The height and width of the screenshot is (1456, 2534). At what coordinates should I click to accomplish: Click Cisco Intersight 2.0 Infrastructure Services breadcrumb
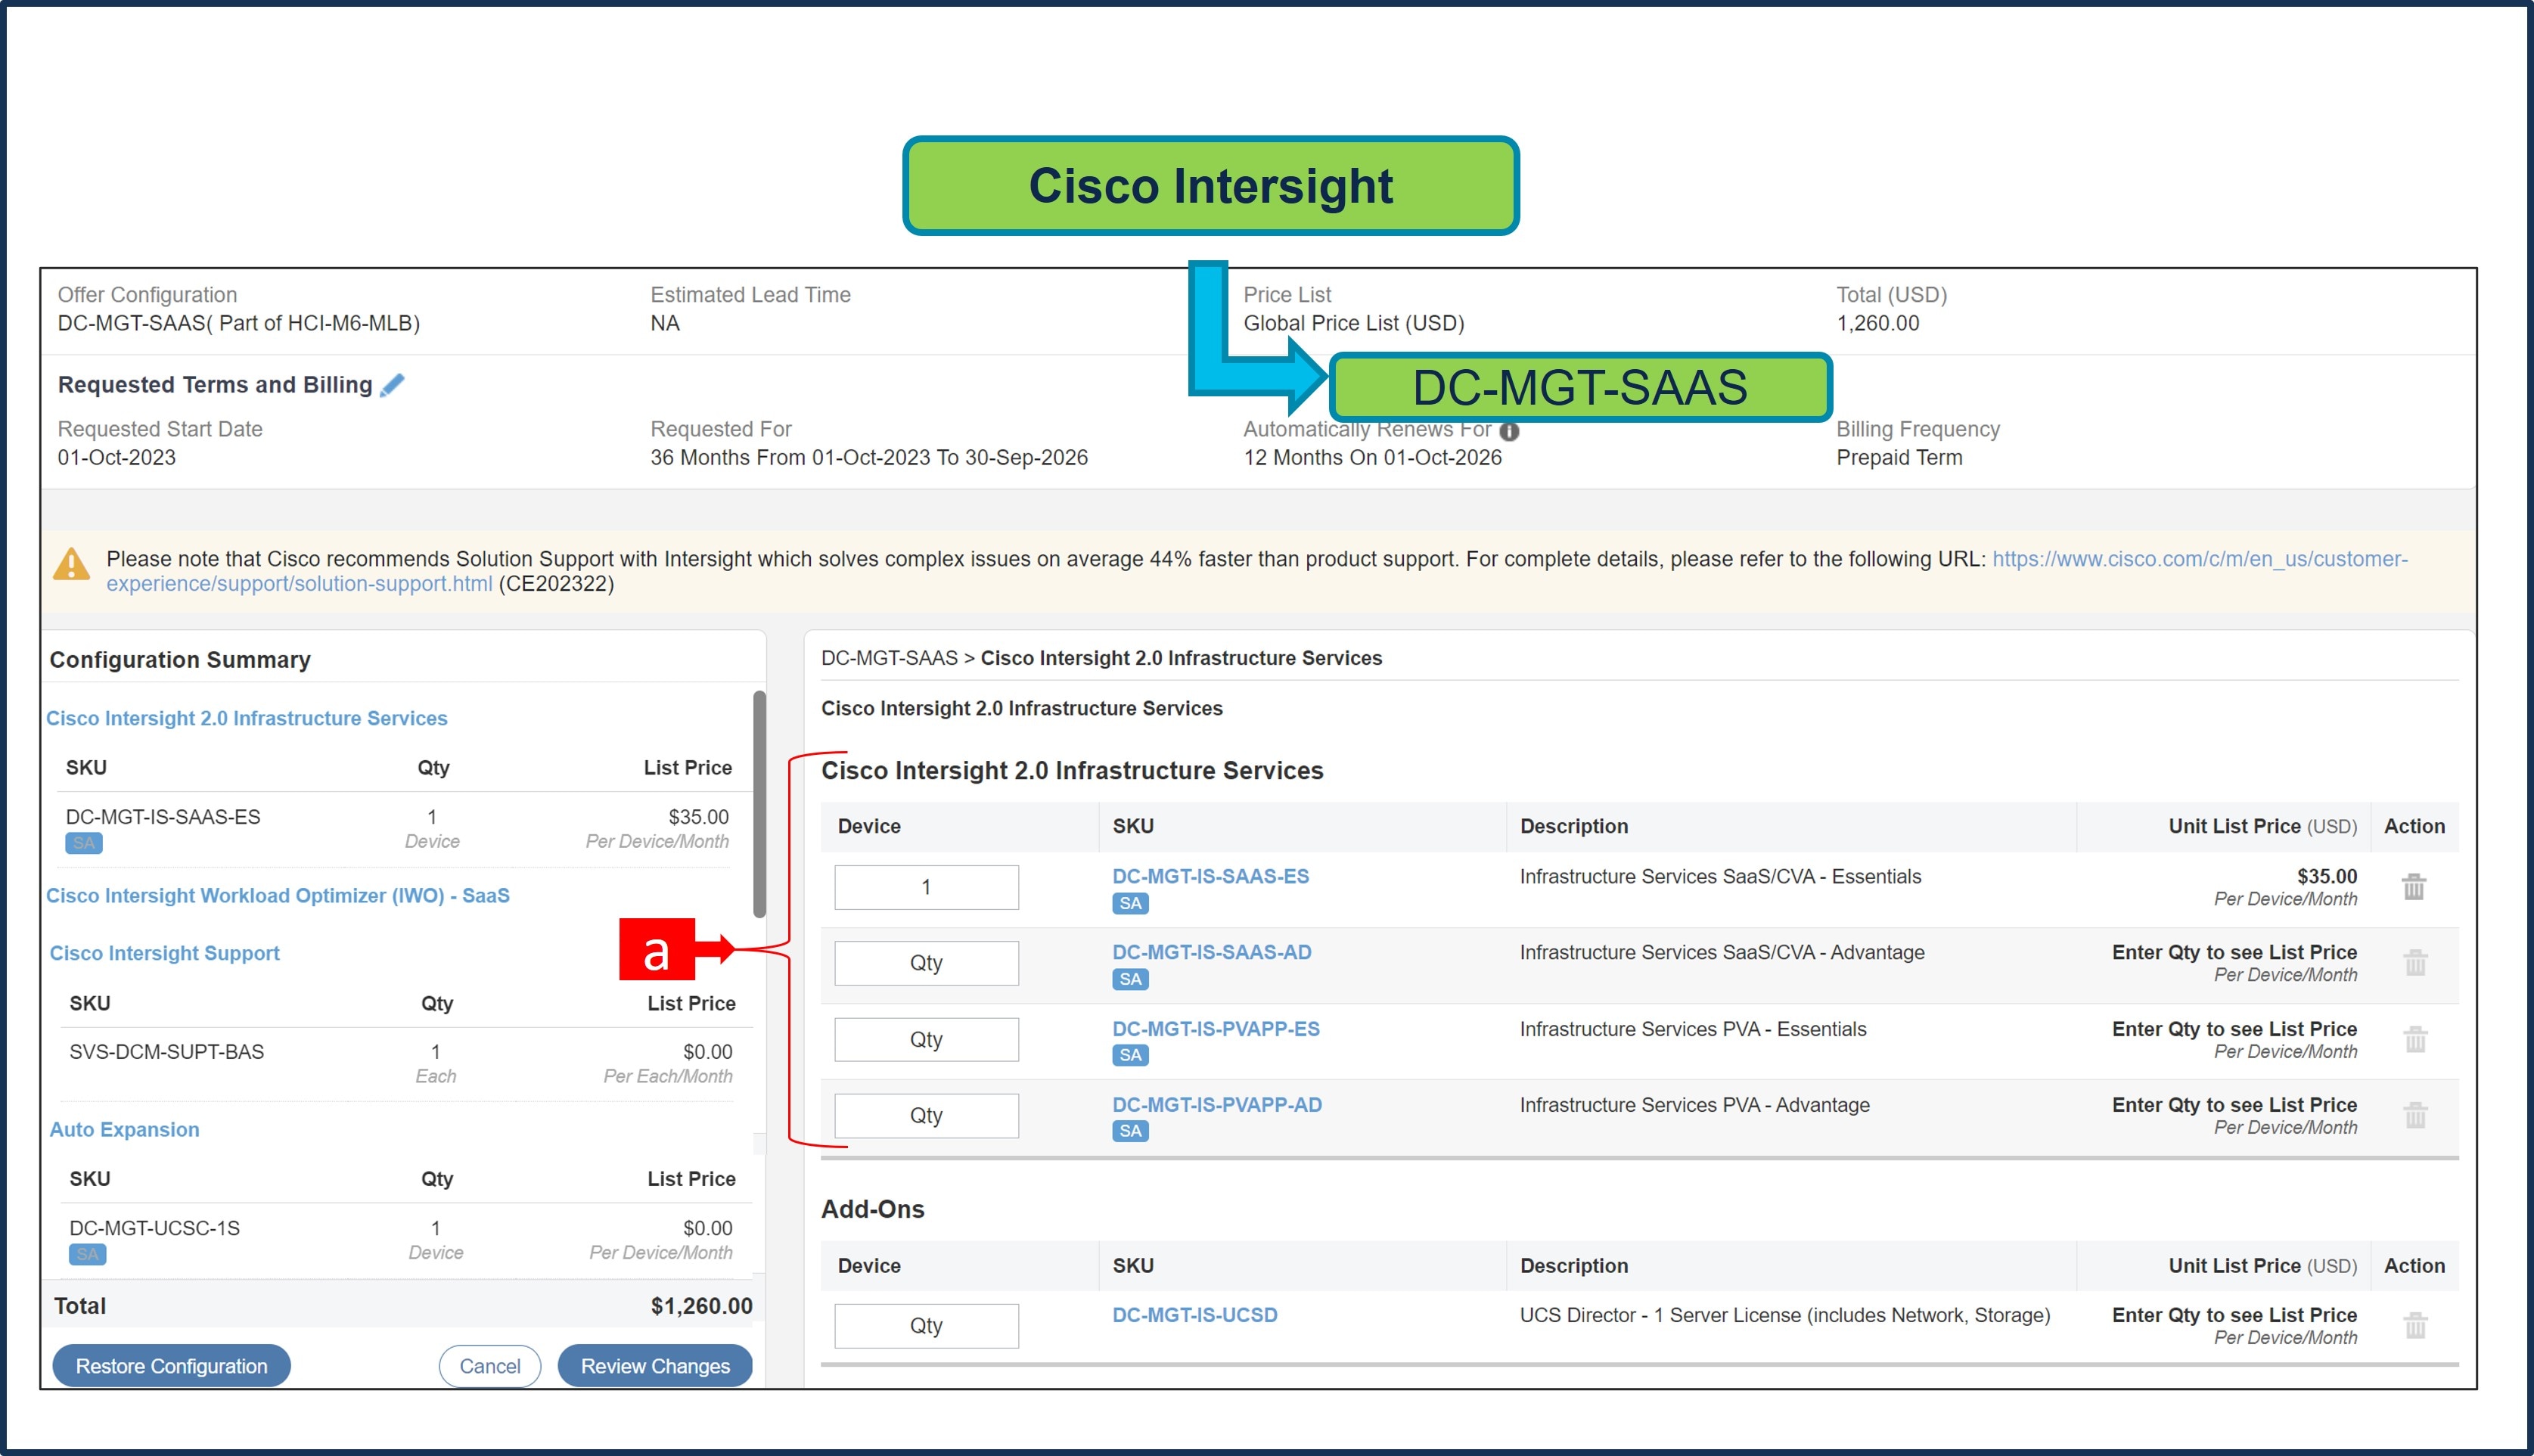coord(1181,658)
